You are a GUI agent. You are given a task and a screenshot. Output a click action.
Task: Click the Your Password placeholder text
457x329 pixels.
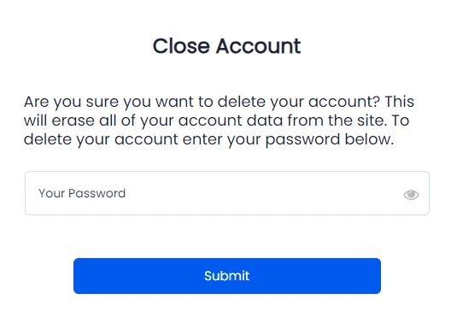pyautogui.click(x=82, y=193)
